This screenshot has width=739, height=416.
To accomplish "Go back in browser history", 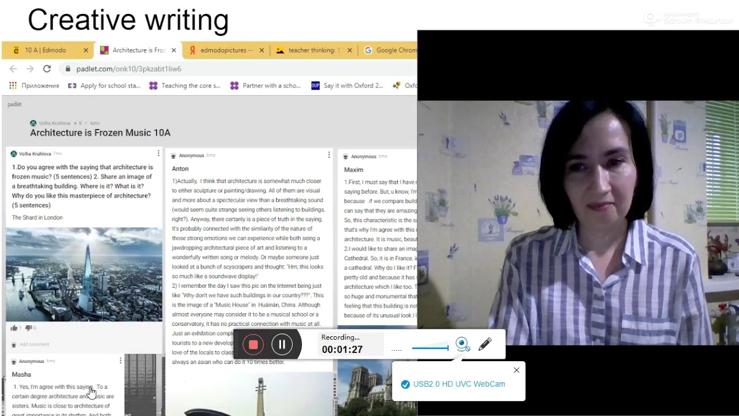I will click(13, 69).
